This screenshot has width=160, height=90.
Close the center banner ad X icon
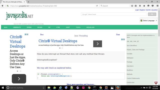click(x=124, y=39)
